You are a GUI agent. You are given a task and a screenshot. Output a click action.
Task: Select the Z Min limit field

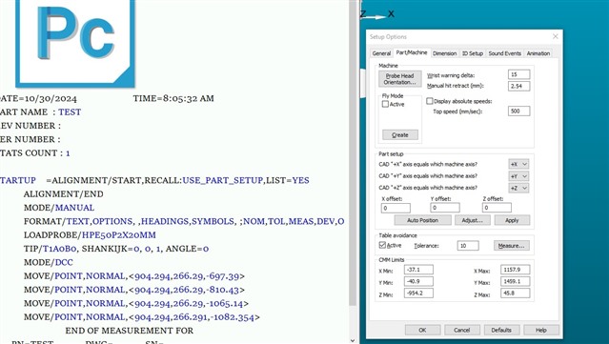point(418,293)
